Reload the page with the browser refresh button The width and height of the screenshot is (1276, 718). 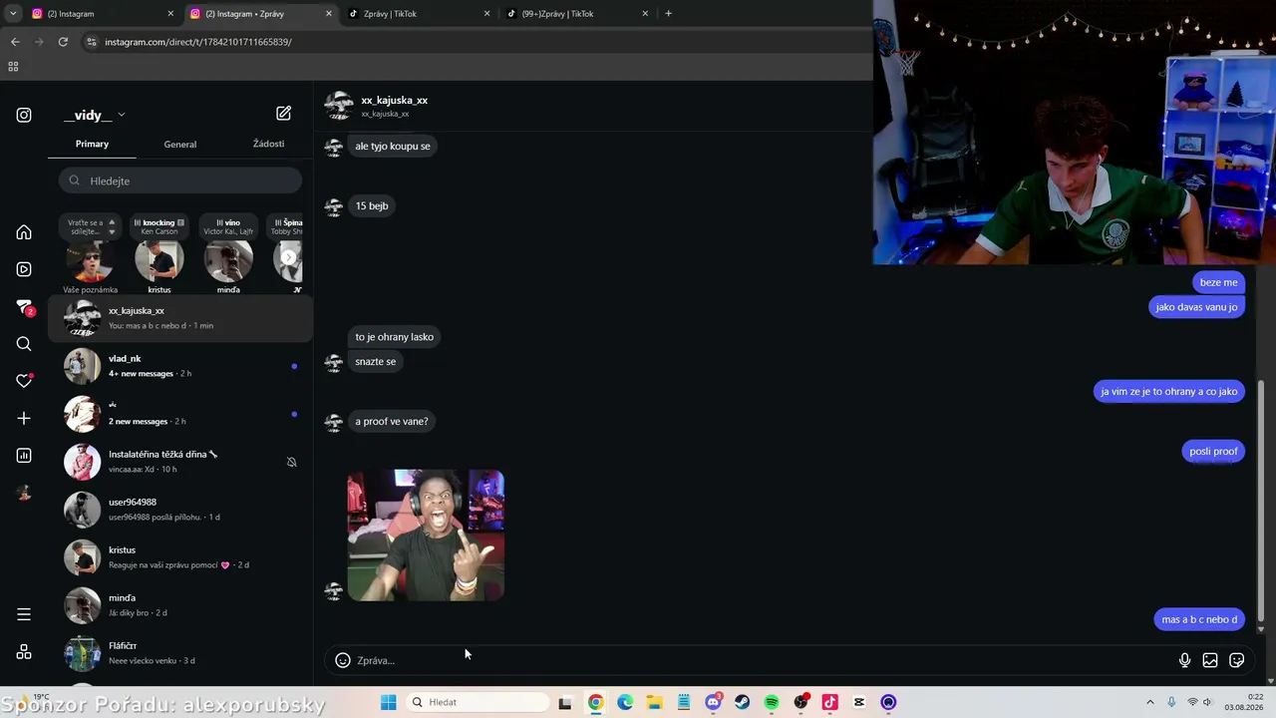pos(63,42)
